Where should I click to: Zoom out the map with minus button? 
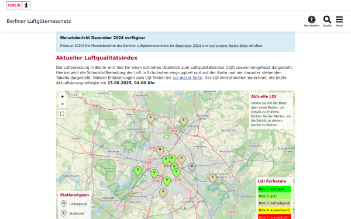(62, 104)
